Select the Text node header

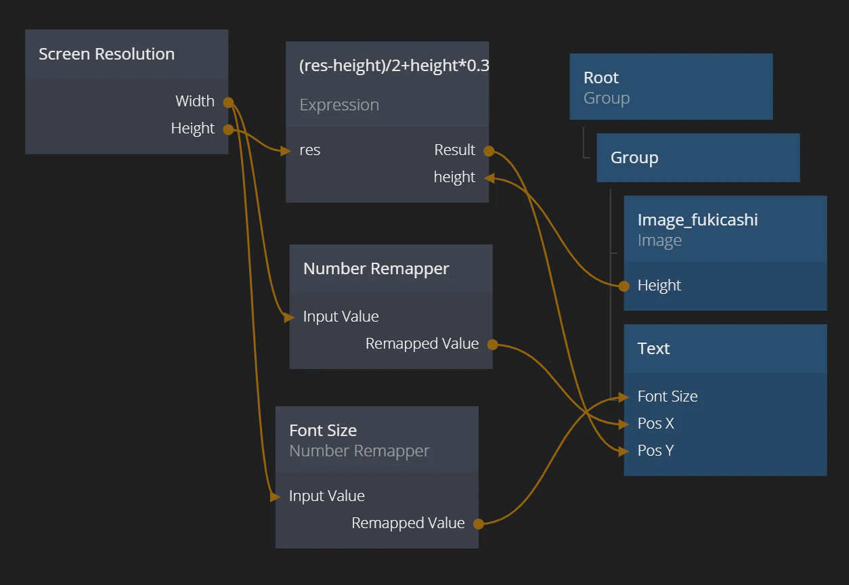(725, 349)
